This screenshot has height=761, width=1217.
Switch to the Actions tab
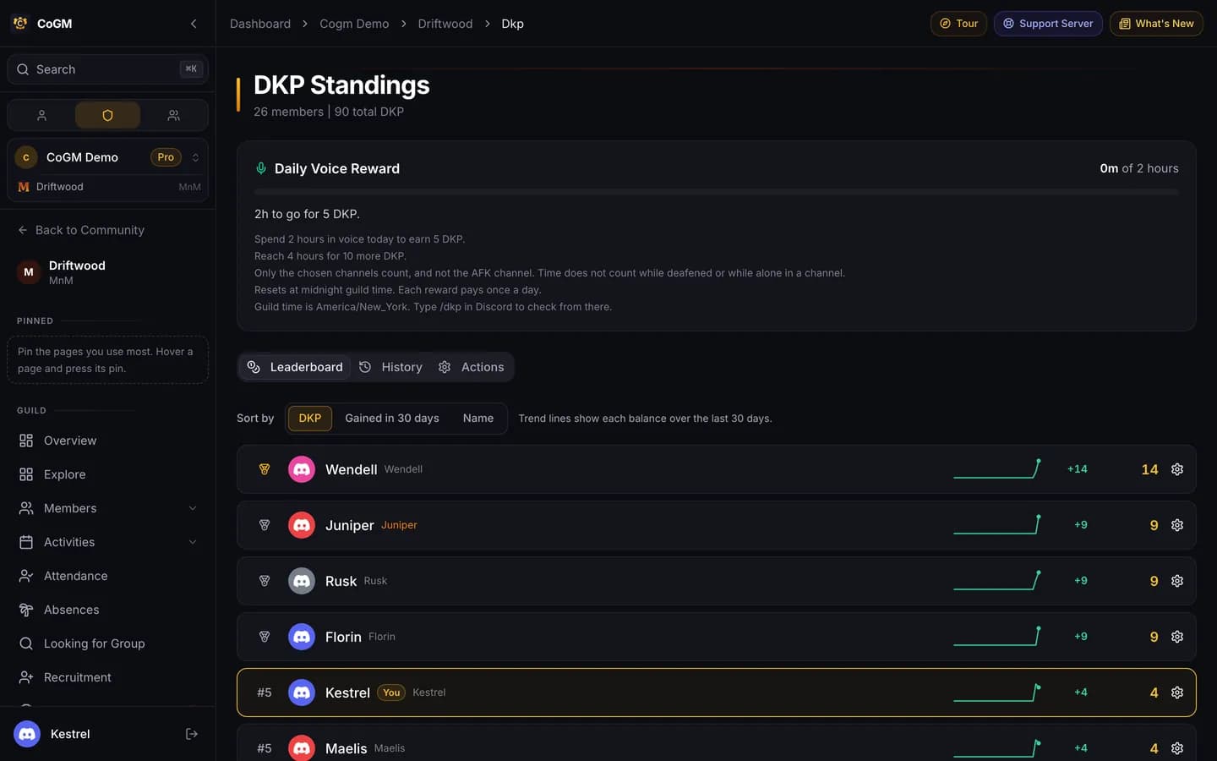point(472,367)
